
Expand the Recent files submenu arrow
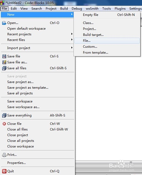tap(72, 40)
